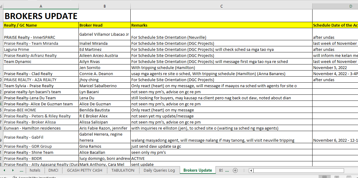358x178 pixels.
Task: Switch to the hotels sheet tab
Action: tap(35, 170)
